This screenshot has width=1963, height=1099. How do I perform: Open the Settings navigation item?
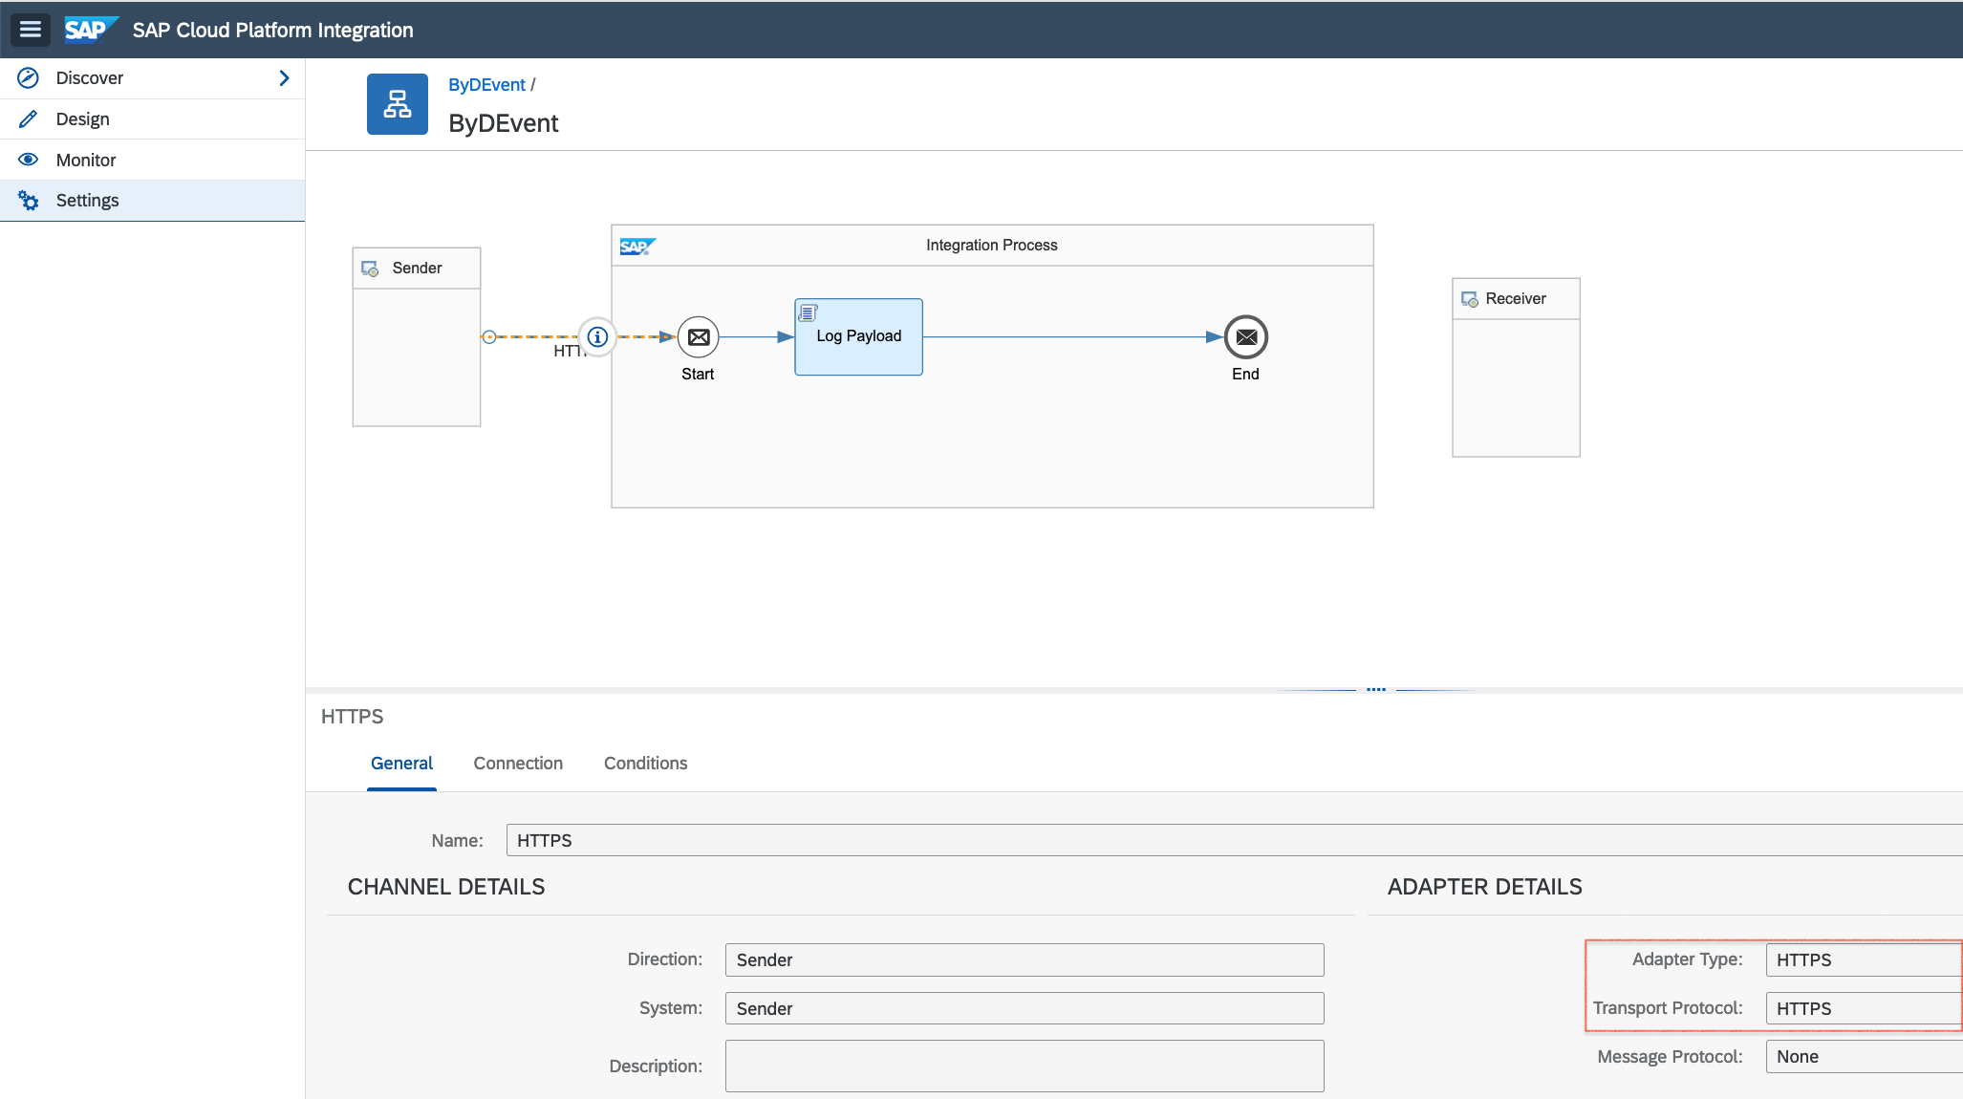coord(153,201)
